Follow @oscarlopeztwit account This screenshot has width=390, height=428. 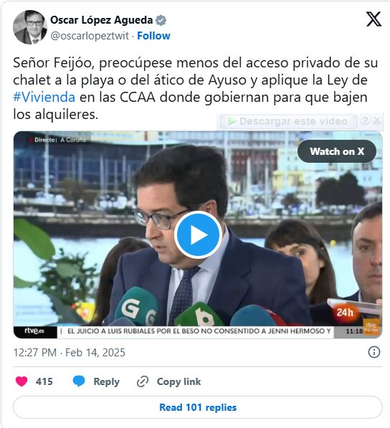tap(153, 36)
